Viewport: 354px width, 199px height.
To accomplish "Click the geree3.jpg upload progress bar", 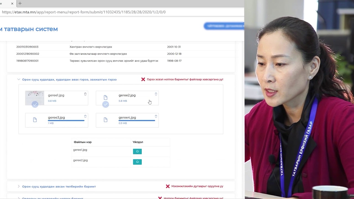I will coord(66,121).
